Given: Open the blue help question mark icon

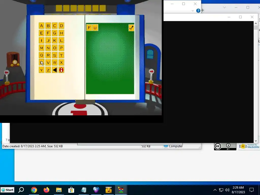Looking at the screenshot, I should pyautogui.click(x=198, y=11).
